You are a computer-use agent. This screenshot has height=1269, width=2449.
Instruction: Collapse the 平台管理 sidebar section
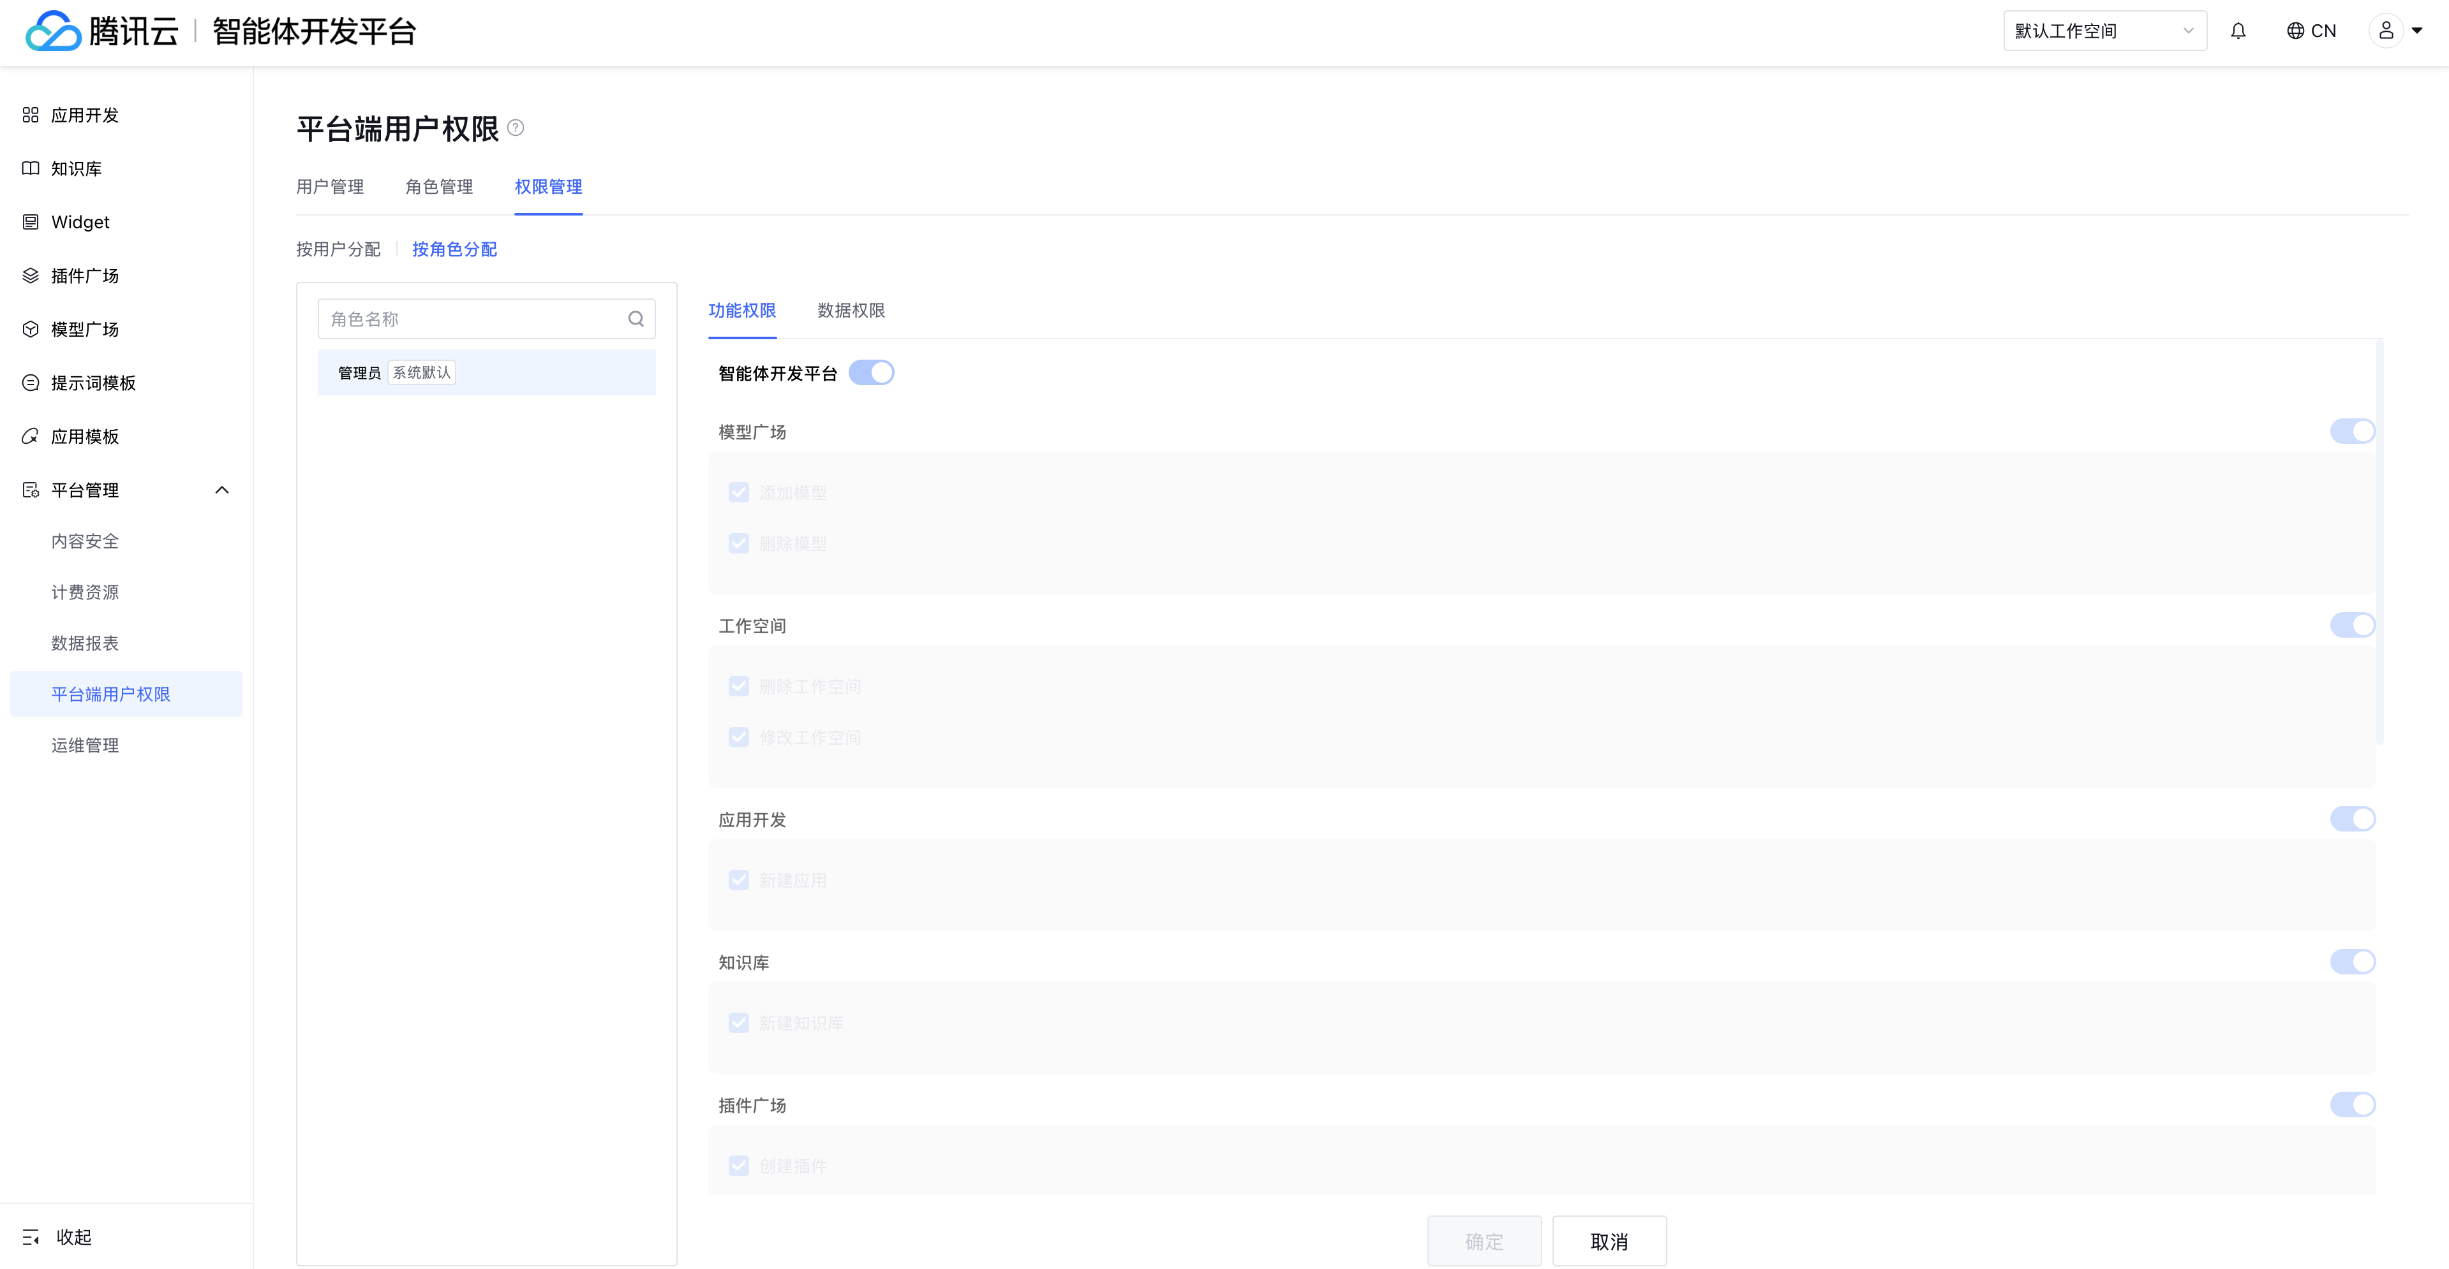221,490
